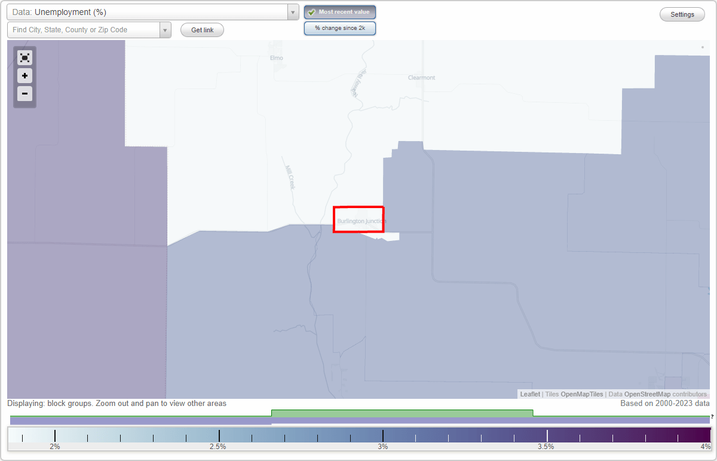Screen dimensions: 717x461
Task: Zoom out using the minus map icon
Action: coord(24,94)
